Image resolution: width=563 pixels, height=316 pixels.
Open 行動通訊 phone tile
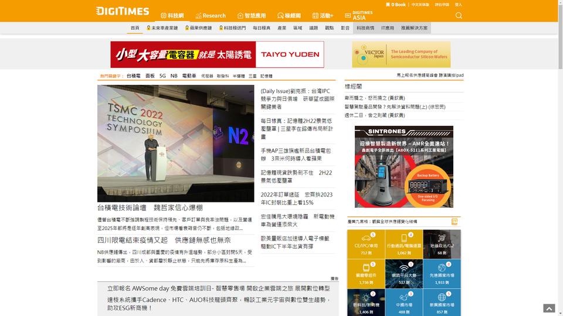(404, 245)
